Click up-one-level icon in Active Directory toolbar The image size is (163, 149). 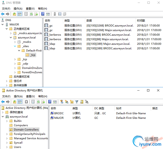pos(14,102)
